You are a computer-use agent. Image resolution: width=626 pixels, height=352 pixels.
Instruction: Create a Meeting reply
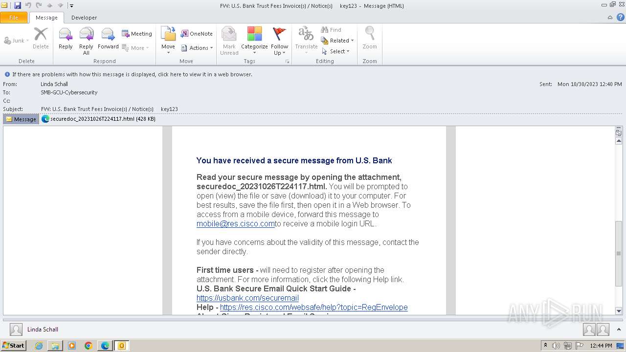[x=137, y=34]
